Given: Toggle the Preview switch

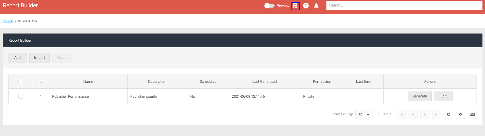Looking at the screenshot, I should [269, 6].
